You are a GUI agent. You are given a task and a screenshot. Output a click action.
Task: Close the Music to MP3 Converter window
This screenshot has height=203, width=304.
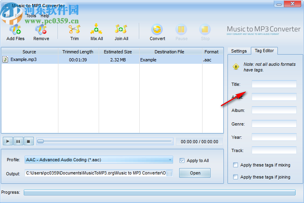click(x=292, y=4)
